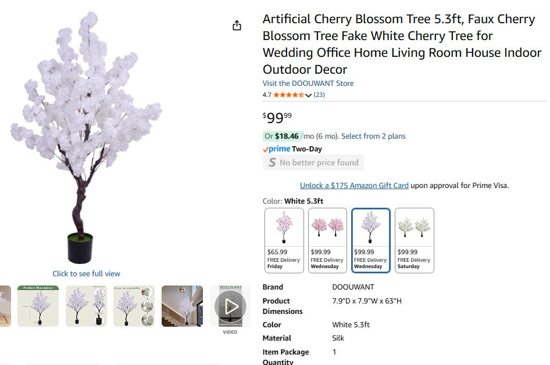Click 'Click to see full view'

coord(86,273)
